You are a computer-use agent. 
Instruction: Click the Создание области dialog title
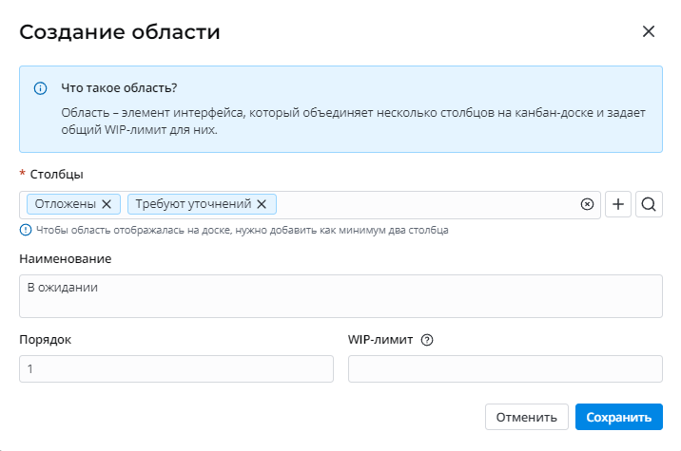pyautogui.click(x=120, y=32)
